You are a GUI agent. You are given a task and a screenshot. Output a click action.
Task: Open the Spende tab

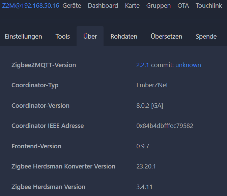coord(206,37)
